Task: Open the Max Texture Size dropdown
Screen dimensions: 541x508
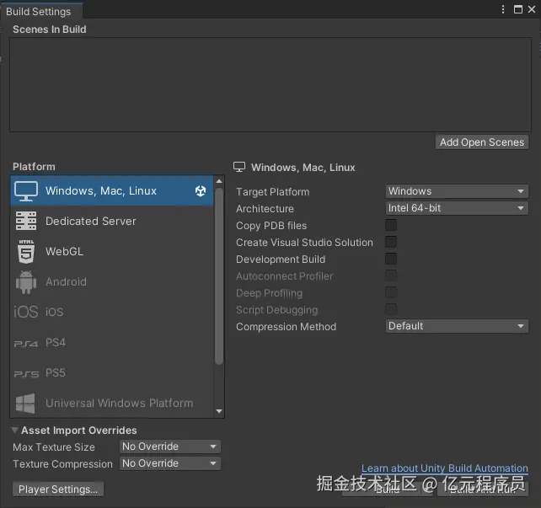Action: [x=169, y=447]
